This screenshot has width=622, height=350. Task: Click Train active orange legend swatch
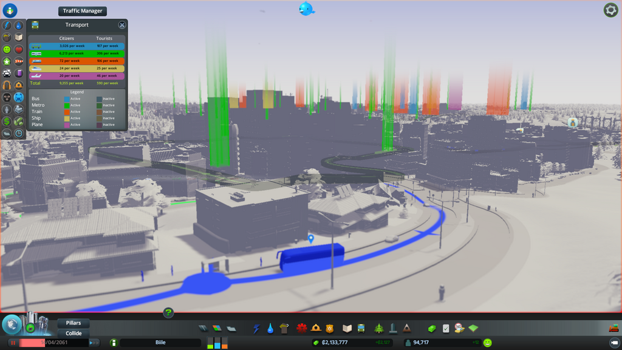tap(67, 112)
